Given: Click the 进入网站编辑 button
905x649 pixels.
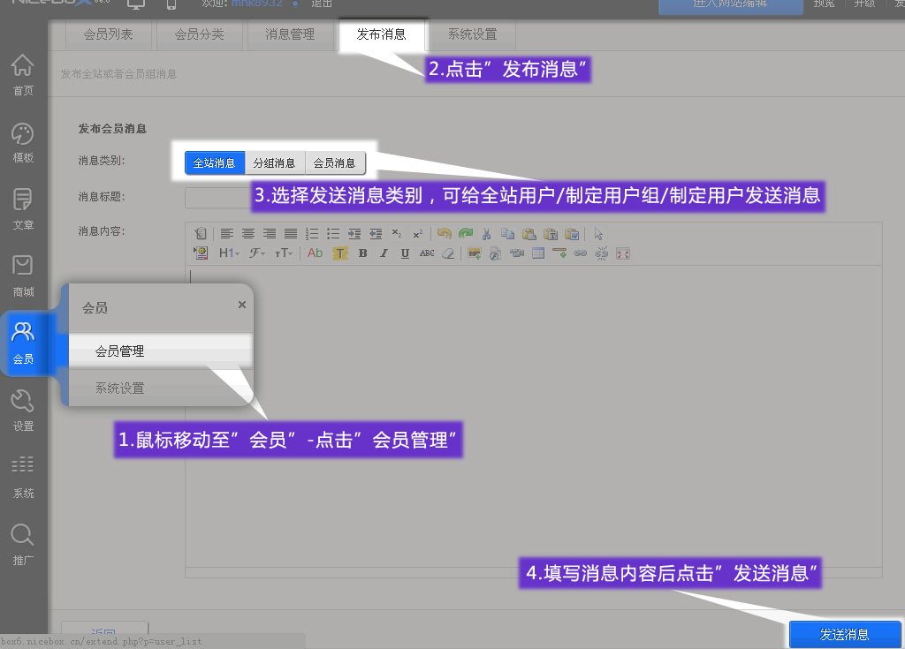Looking at the screenshot, I should coord(730,4).
